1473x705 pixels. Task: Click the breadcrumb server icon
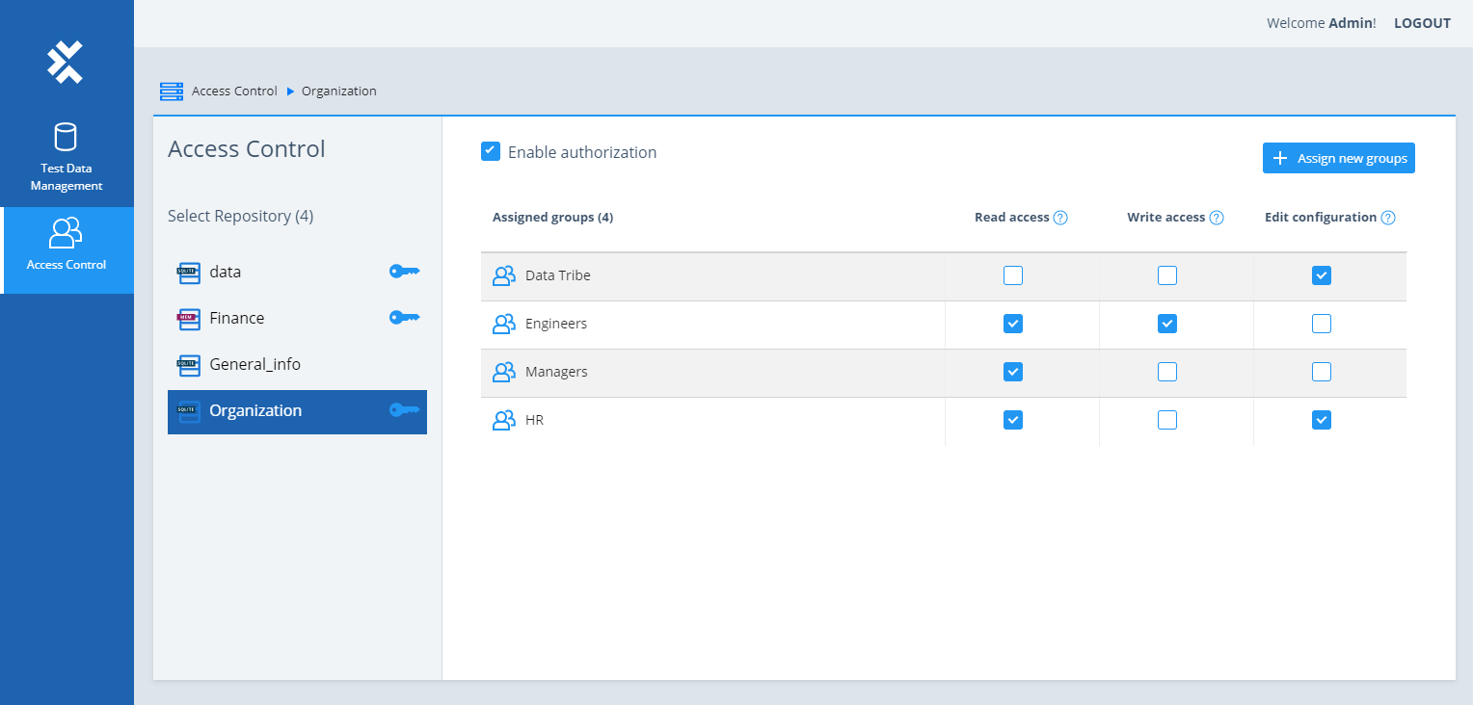click(x=172, y=91)
